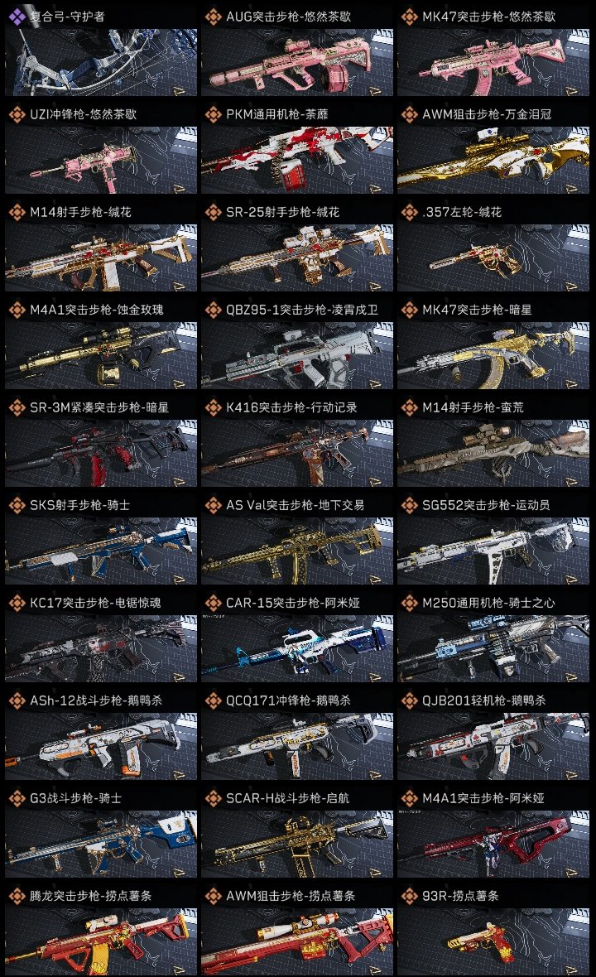Click the M250通用机枪-骑士之心 title label
The width and height of the screenshot is (596, 977).
click(488, 603)
